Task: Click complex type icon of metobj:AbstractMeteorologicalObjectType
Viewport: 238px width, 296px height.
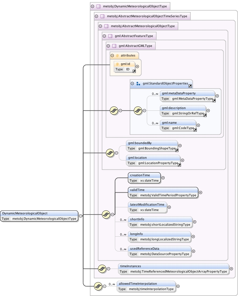Action: [x=106, y=26]
